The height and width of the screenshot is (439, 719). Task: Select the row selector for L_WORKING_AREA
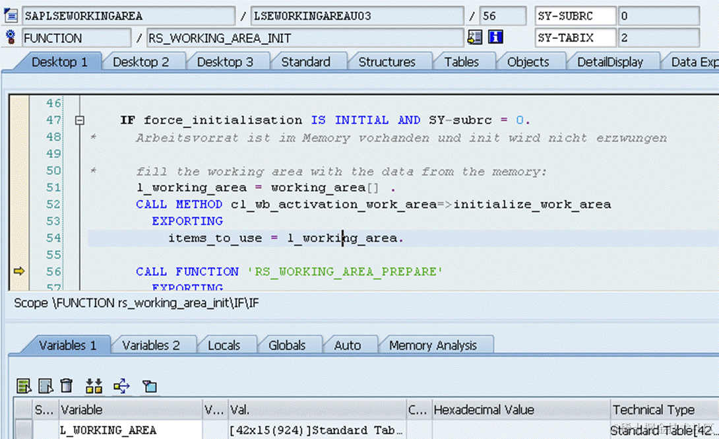(23, 430)
